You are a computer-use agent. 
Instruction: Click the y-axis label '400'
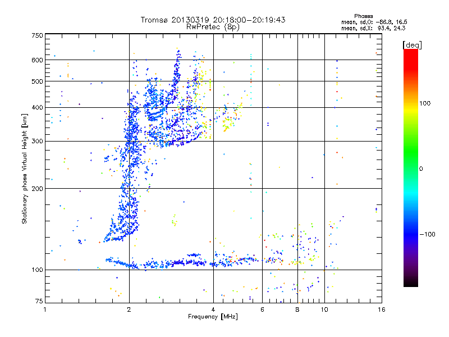[37, 108]
